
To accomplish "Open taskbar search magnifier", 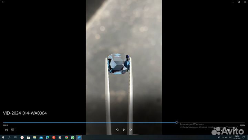I will click(x=9, y=138).
